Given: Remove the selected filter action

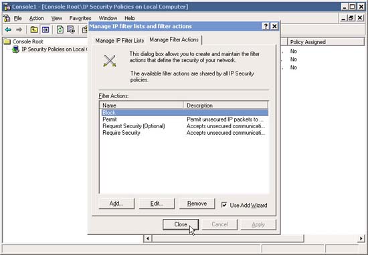Looking at the screenshot, I should pos(197,204).
